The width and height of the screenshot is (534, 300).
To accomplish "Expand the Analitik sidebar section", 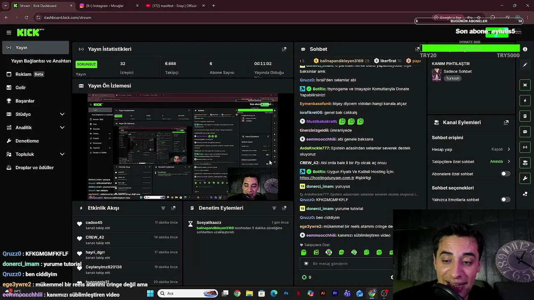I will point(62,127).
